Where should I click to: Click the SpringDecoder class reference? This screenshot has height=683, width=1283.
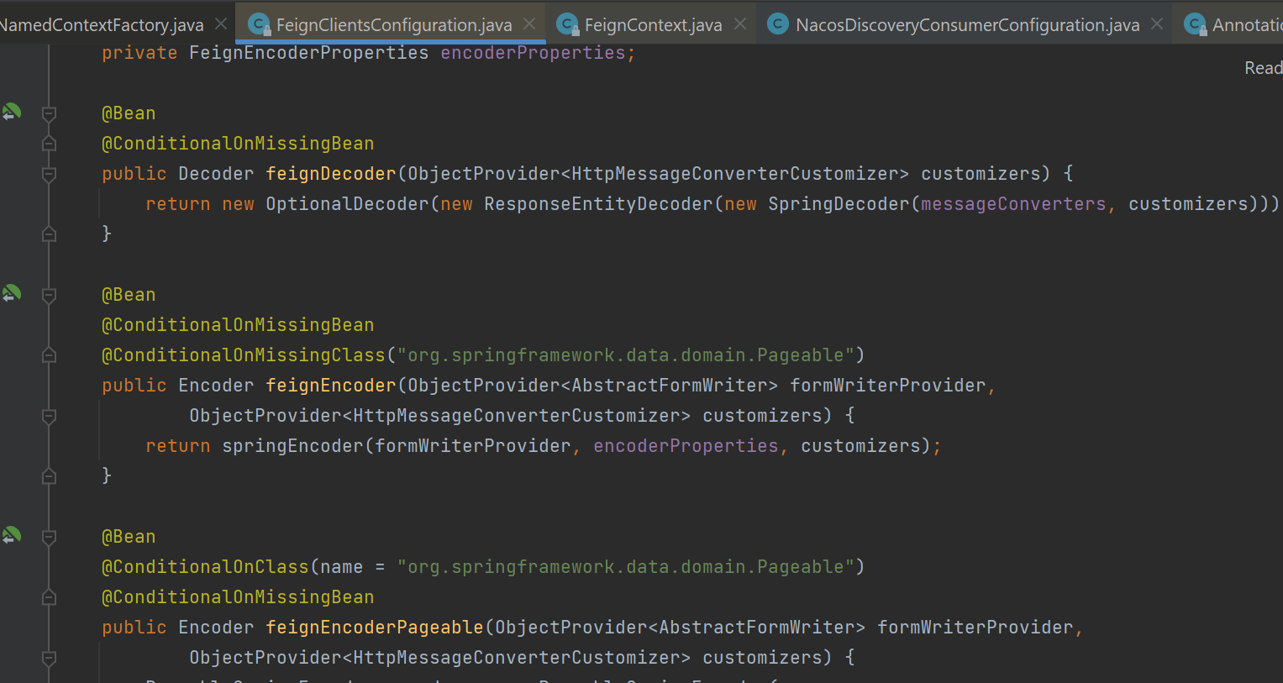coord(839,204)
